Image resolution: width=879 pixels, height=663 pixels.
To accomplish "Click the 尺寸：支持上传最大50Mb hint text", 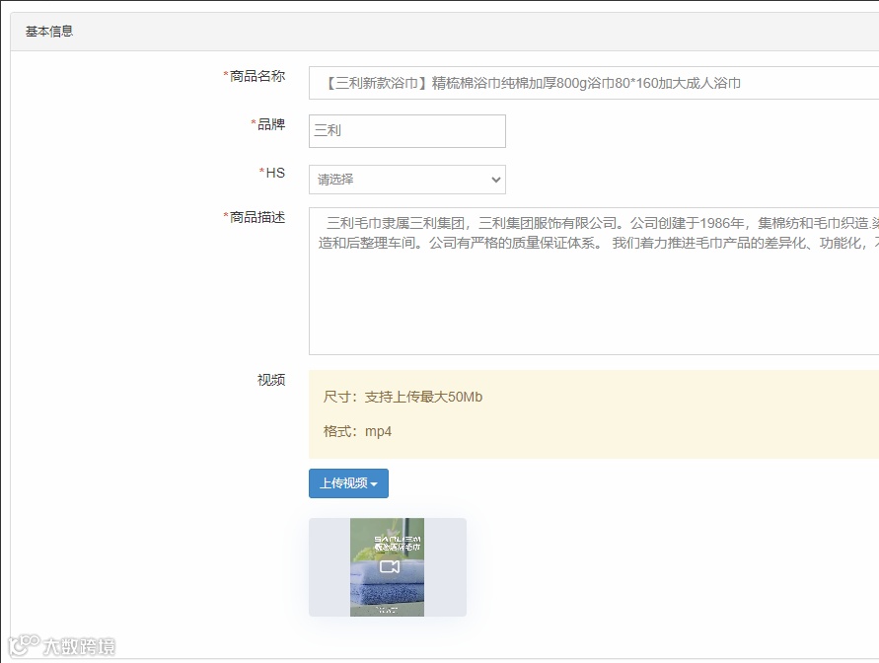I will coord(403,397).
